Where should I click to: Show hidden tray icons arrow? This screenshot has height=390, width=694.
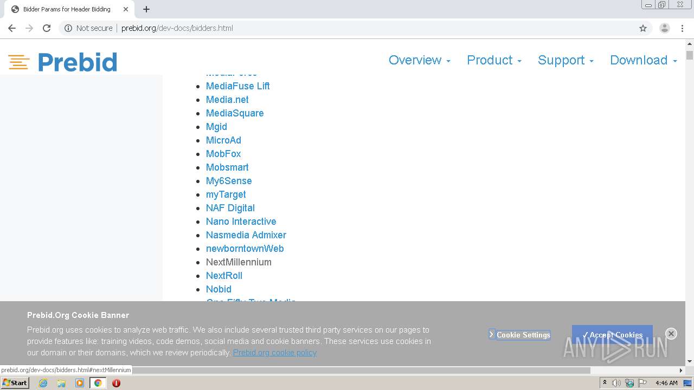tap(605, 383)
